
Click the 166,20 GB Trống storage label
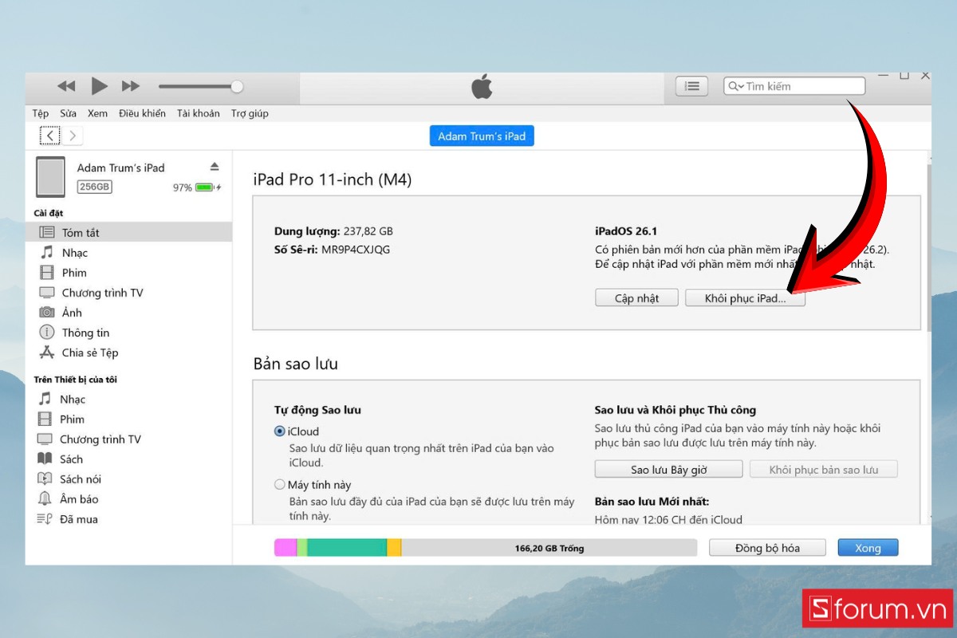549,548
